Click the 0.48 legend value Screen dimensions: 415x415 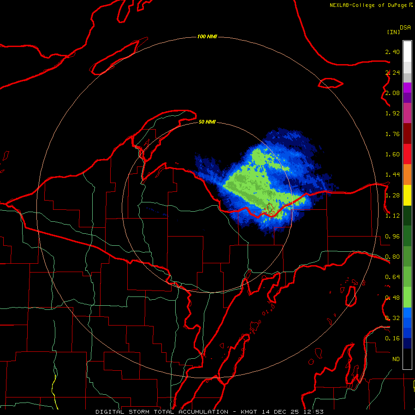point(392,298)
